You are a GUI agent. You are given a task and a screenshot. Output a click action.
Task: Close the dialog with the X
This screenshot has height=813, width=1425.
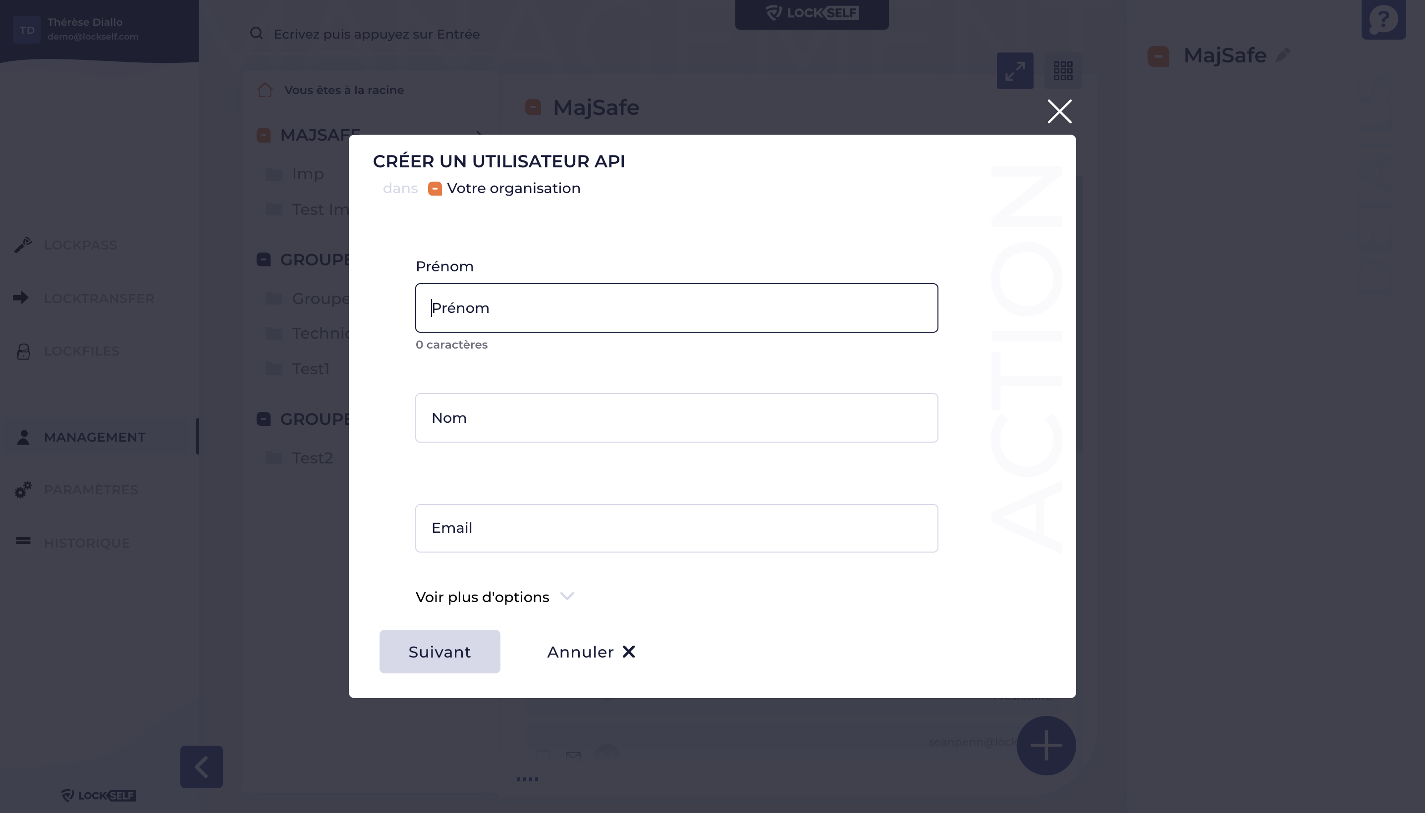click(1059, 111)
